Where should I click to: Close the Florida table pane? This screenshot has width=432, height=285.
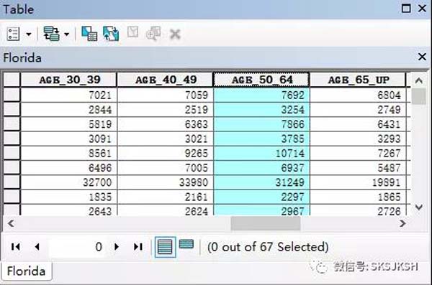pyautogui.click(x=422, y=57)
